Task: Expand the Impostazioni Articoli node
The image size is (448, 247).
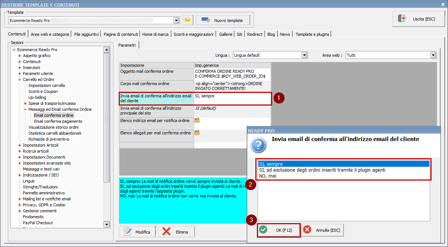Action: (x=19, y=145)
